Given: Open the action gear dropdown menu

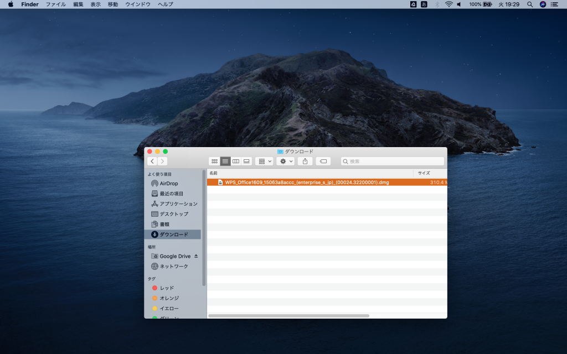Looking at the screenshot, I should 285,161.
